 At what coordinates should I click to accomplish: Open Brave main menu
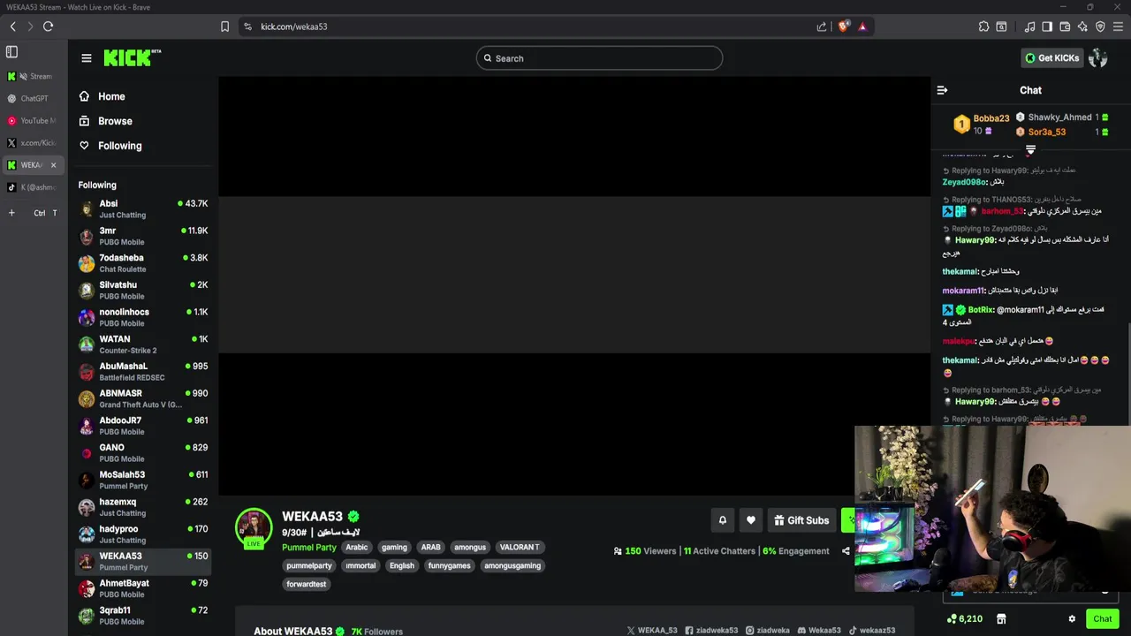(x=1118, y=26)
